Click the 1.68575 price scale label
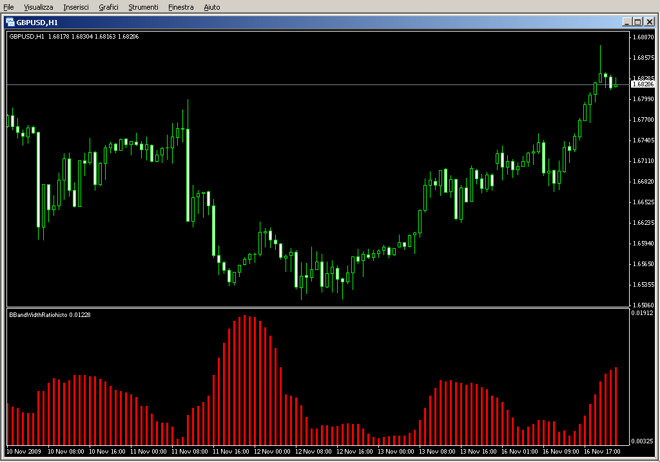Screen dimensions: 660x462 pos(644,57)
